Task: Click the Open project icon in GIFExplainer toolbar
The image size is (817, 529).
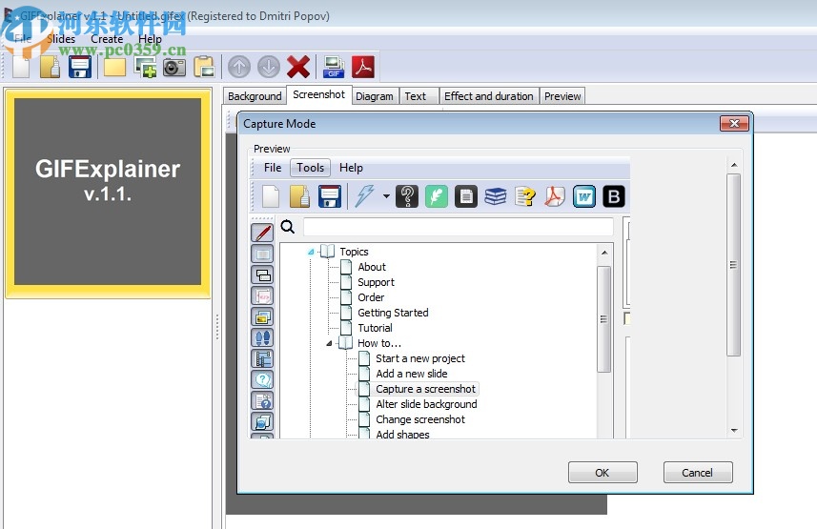Action: pos(50,67)
